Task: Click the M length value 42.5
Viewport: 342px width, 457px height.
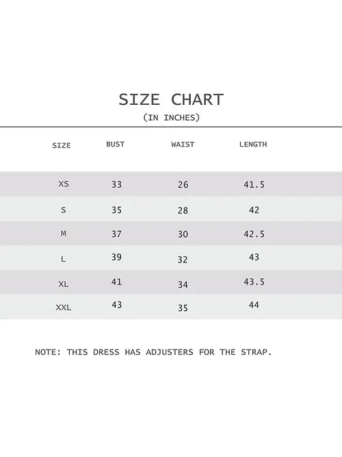Action: [254, 234]
